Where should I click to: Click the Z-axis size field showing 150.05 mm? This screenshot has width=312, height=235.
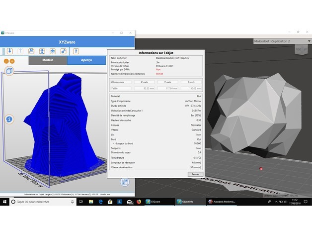click(191, 88)
